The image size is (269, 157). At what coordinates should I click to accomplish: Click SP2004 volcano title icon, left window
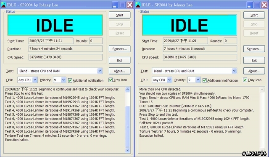[x=3, y=5]
